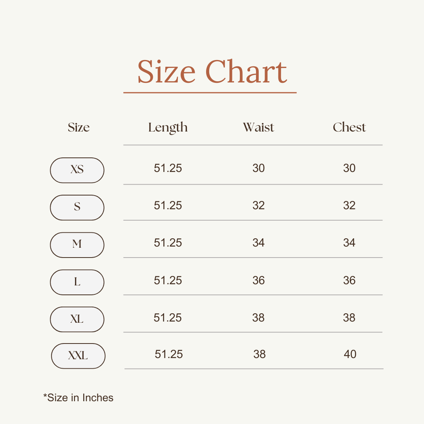This screenshot has width=424, height=424.
Task: Click the XXL row length value 51.25
Action: (169, 354)
